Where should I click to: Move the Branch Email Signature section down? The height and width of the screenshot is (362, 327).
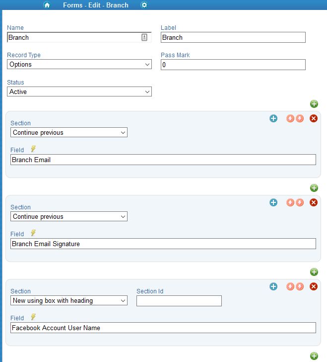(x=300, y=202)
